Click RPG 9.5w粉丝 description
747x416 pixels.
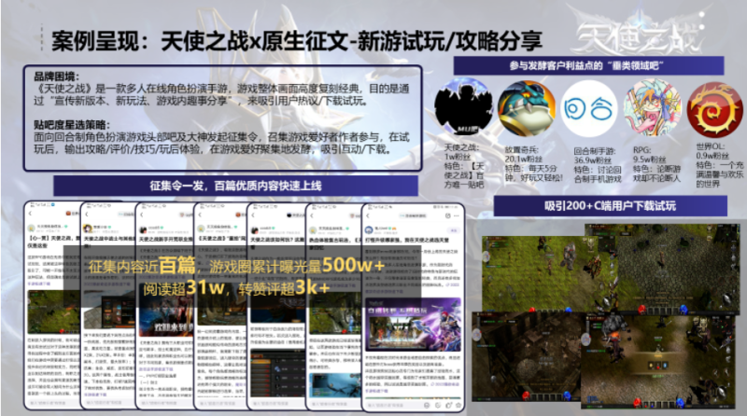656,164
